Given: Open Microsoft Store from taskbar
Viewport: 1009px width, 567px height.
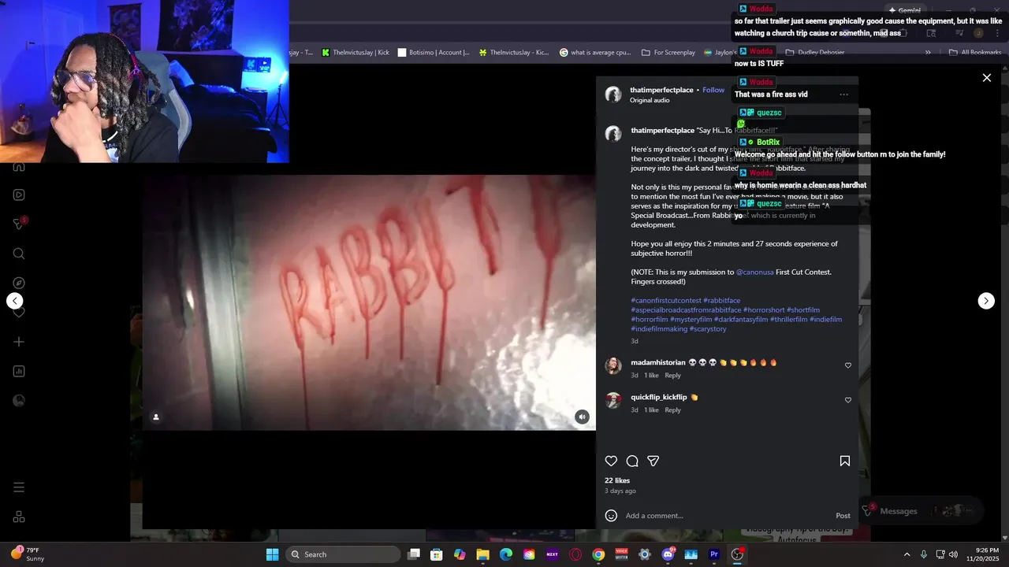Looking at the screenshot, I should tap(437, 554).
